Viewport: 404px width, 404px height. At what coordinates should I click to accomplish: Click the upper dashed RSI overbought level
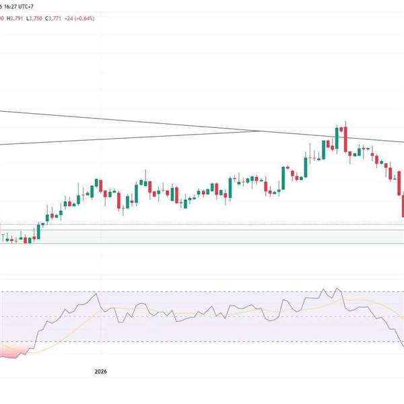tap(202, 292)
